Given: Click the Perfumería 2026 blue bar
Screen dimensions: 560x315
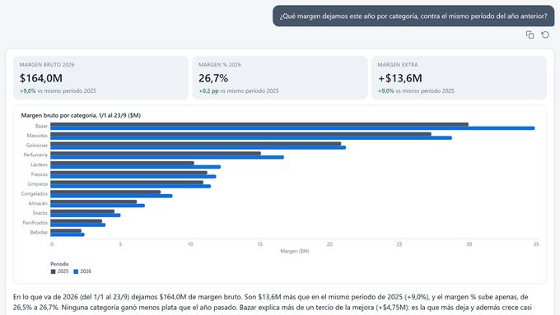Looking at the screenshot, I should pyautogui.click(x=167, y=157).
